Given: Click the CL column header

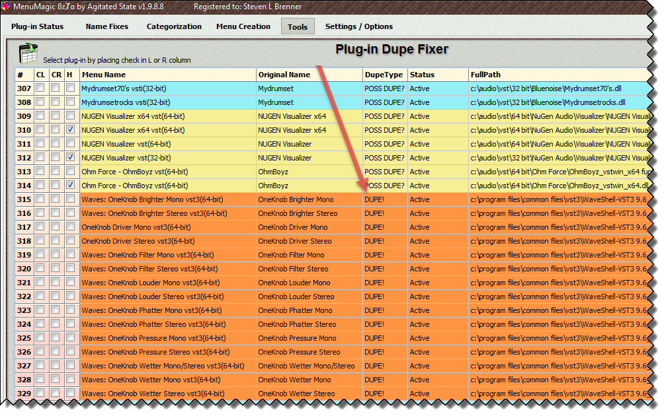Looking at the screenshot, I should point(40,75).
